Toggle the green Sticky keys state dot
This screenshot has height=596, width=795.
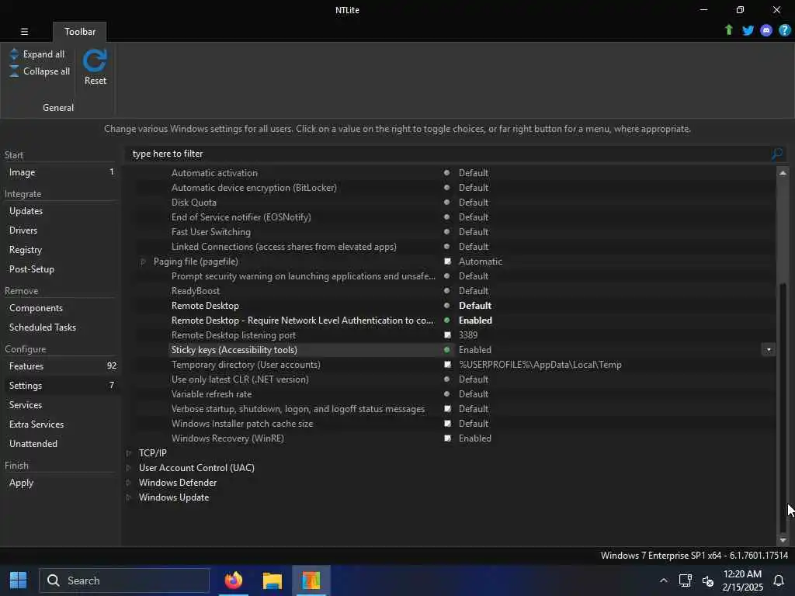coord(446,350)
